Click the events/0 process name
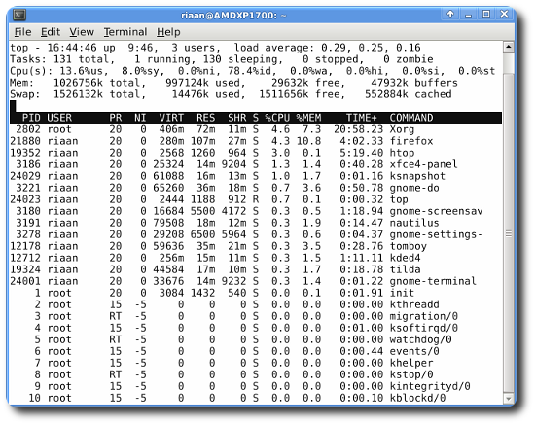 (414, 351)
